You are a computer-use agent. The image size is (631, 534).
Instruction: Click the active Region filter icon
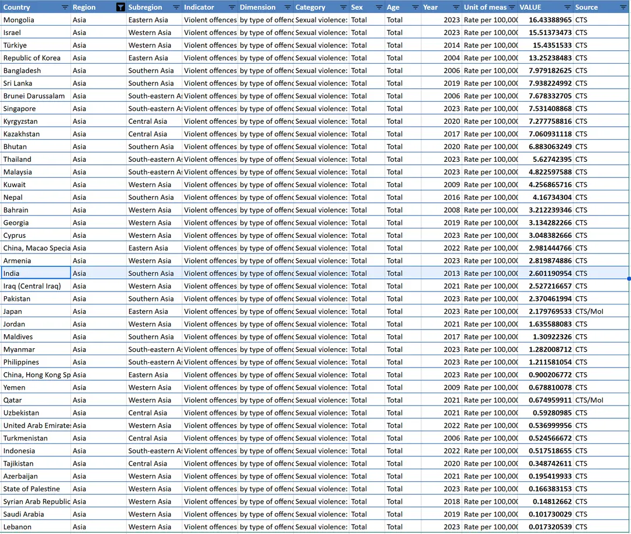coord(120,7)
